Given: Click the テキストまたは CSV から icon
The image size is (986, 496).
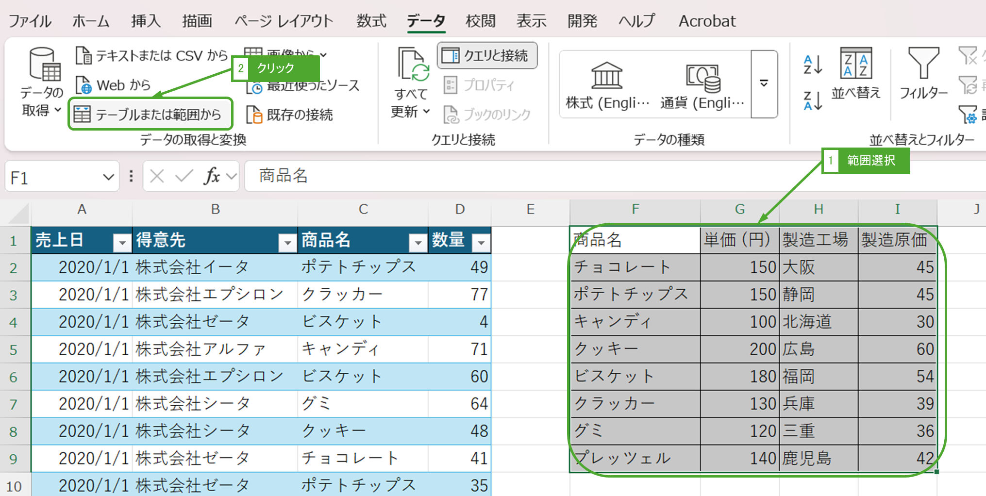Looking at the screenshot, I should (x=84, y=56).
